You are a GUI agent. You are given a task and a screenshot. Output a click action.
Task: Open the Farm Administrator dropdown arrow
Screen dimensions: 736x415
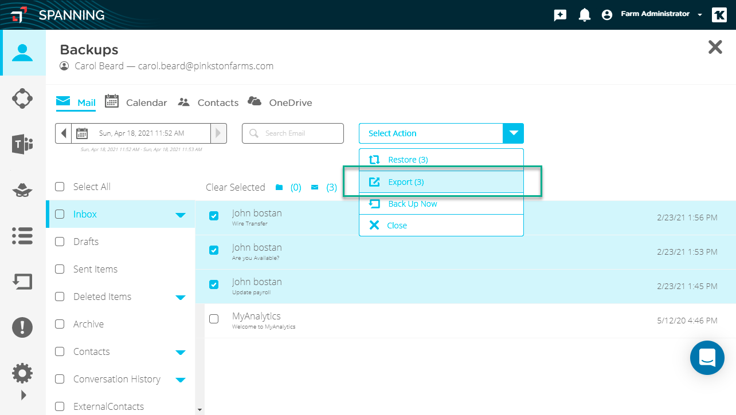pyautogui.click(x=700, y=15)
